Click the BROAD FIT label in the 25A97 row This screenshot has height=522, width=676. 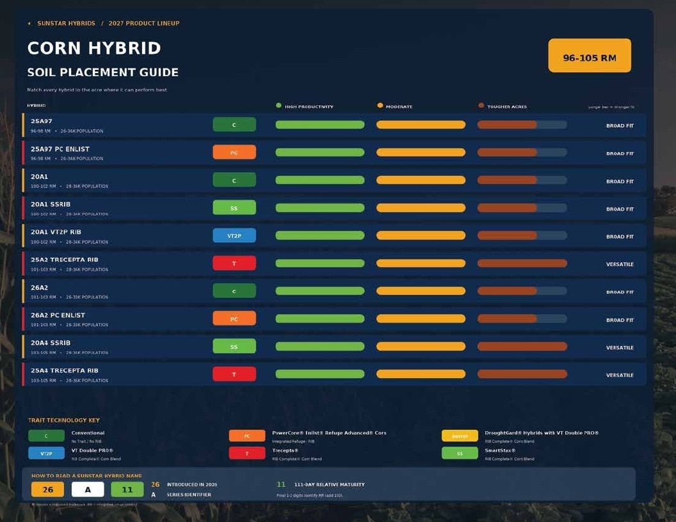click(620, 126)
